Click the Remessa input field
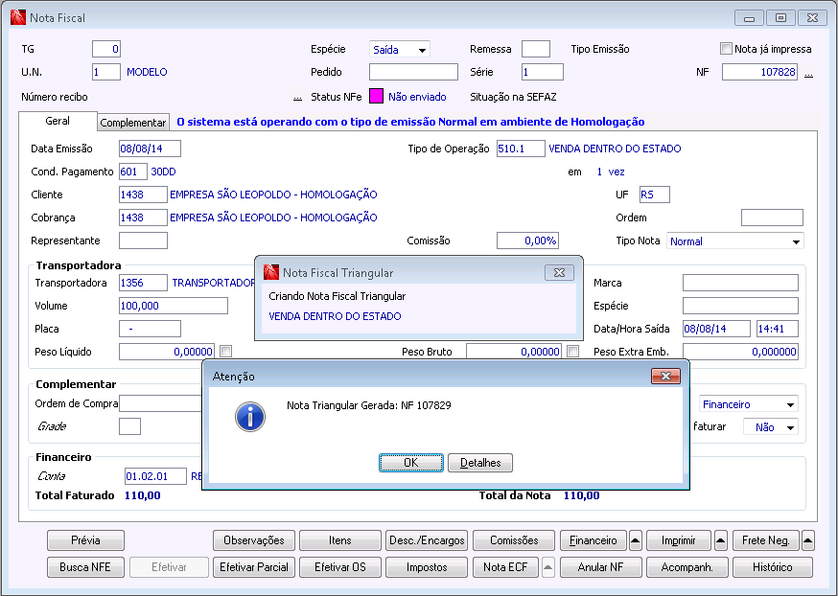 click(536, 49)
